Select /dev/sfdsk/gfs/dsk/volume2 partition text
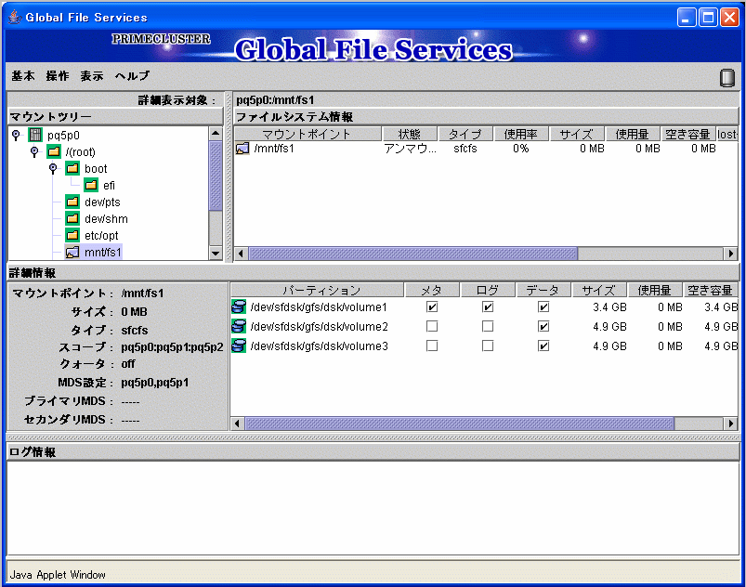The height and width of the screenshot is (587, 746). (319, 327)
